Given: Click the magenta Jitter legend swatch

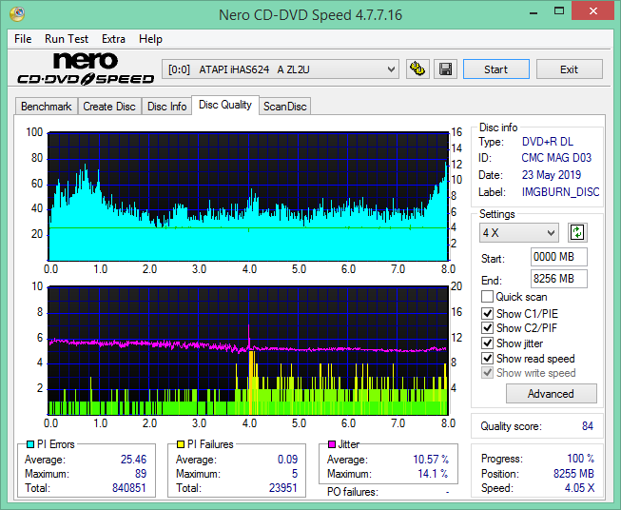Looking at the screenshot, I should (332, 444).
